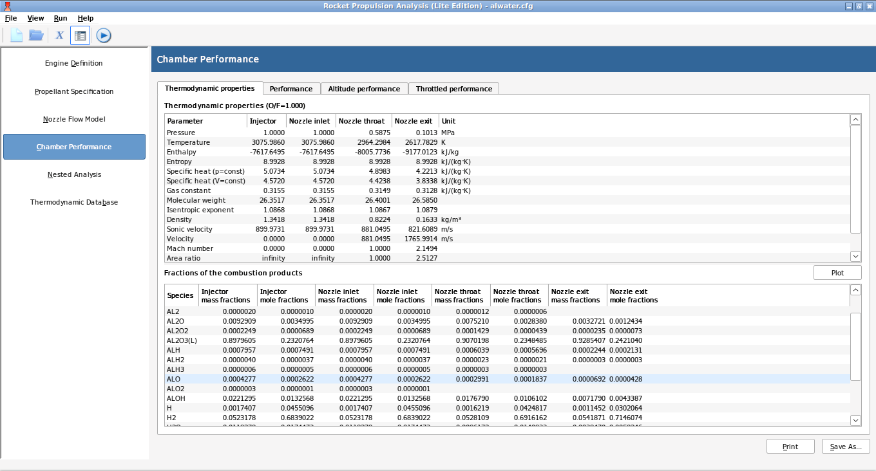Click the new blank document toolbar icon

pos(16,35)
